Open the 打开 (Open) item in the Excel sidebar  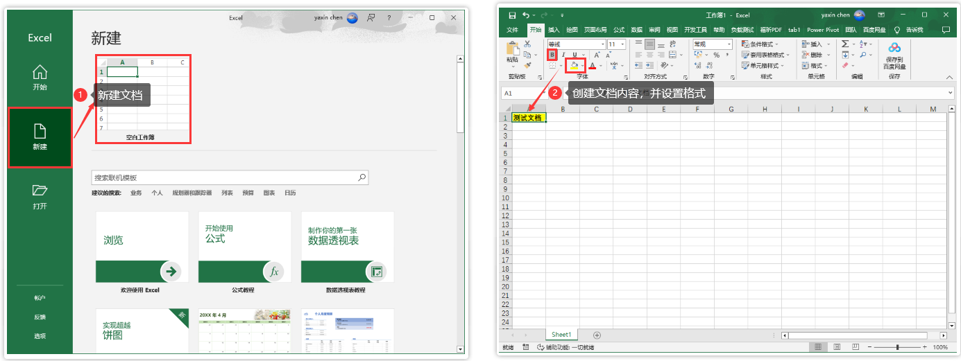40,197
